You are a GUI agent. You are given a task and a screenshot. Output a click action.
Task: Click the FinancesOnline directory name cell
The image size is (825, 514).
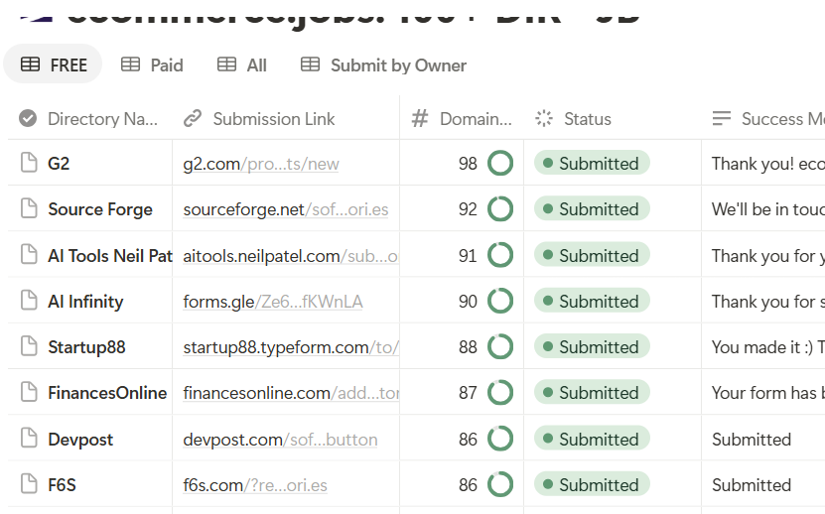107,393
